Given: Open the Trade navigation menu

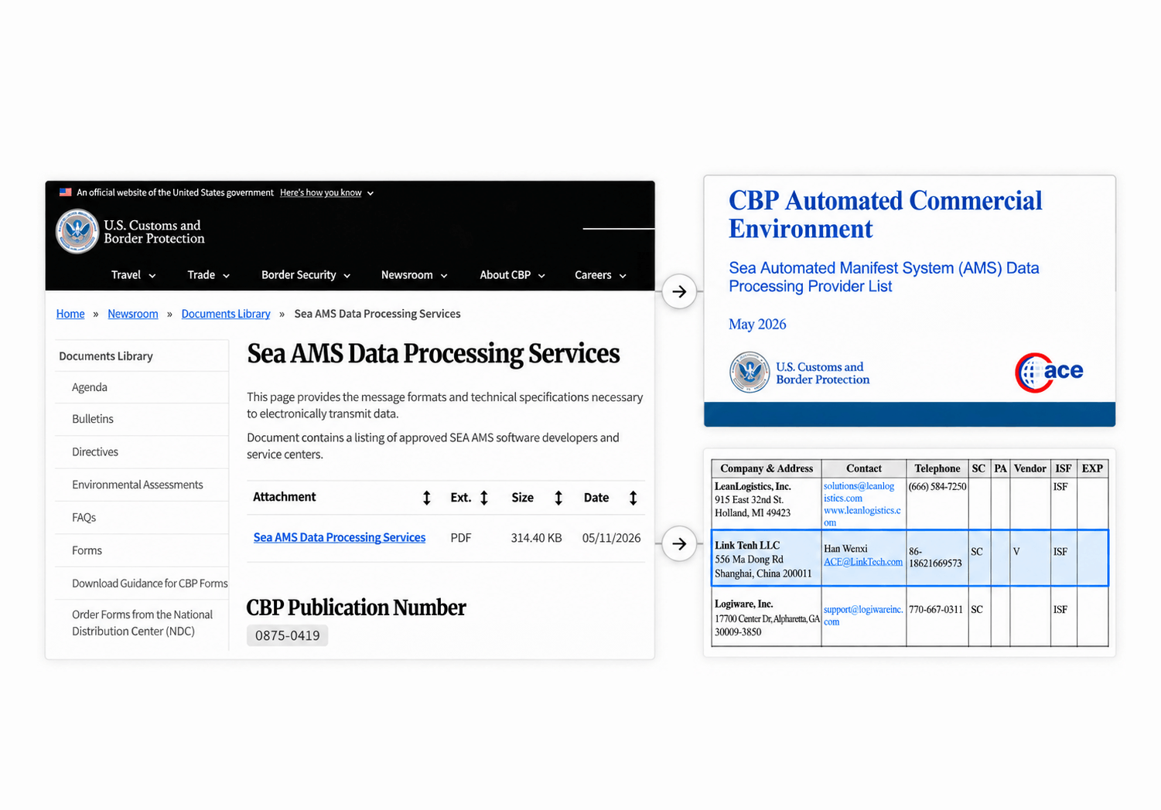Looking at the screenshot, I should (208, 275).
